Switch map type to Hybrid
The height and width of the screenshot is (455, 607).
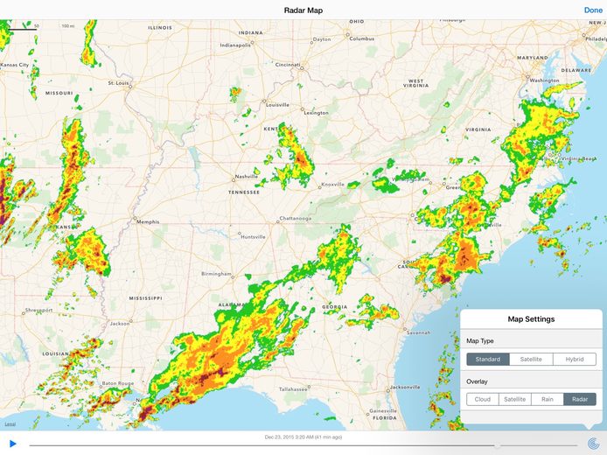(575, 360)
